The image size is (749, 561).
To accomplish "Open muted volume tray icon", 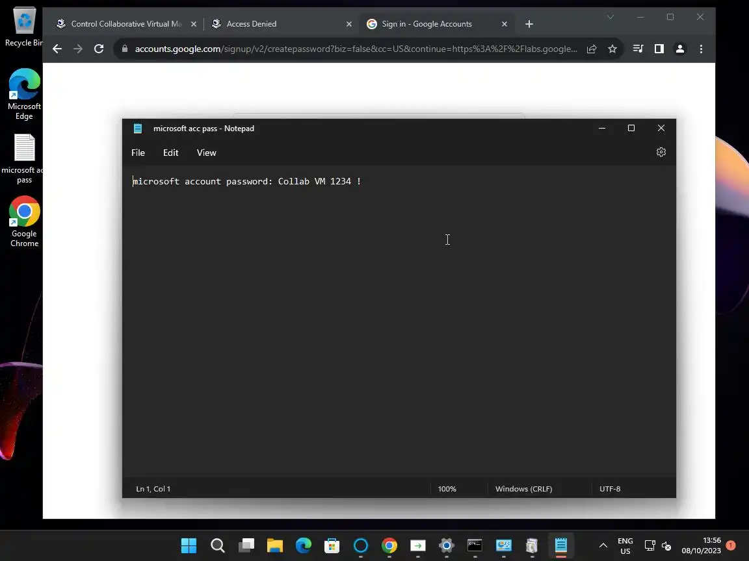I will 666,545.
